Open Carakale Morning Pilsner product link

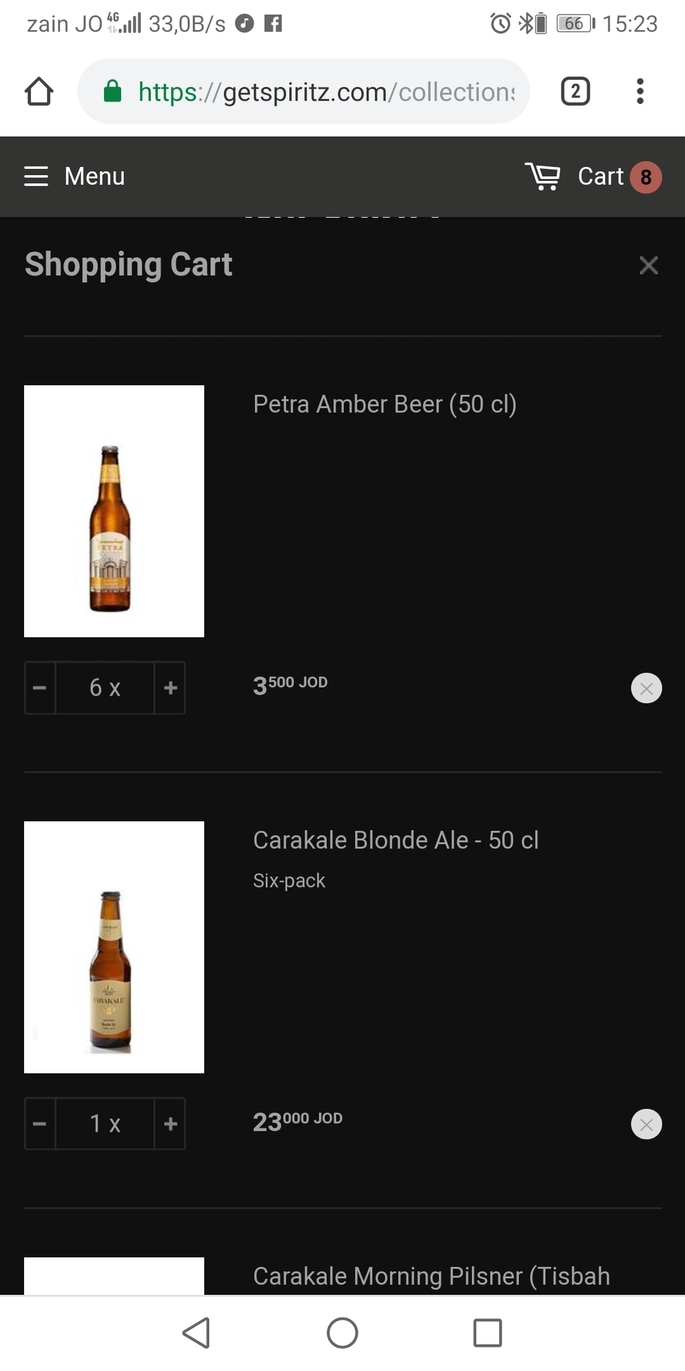click(431, 1276)
